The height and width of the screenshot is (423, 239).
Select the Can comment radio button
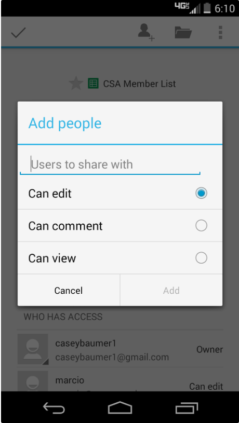(x=201, y=226)
